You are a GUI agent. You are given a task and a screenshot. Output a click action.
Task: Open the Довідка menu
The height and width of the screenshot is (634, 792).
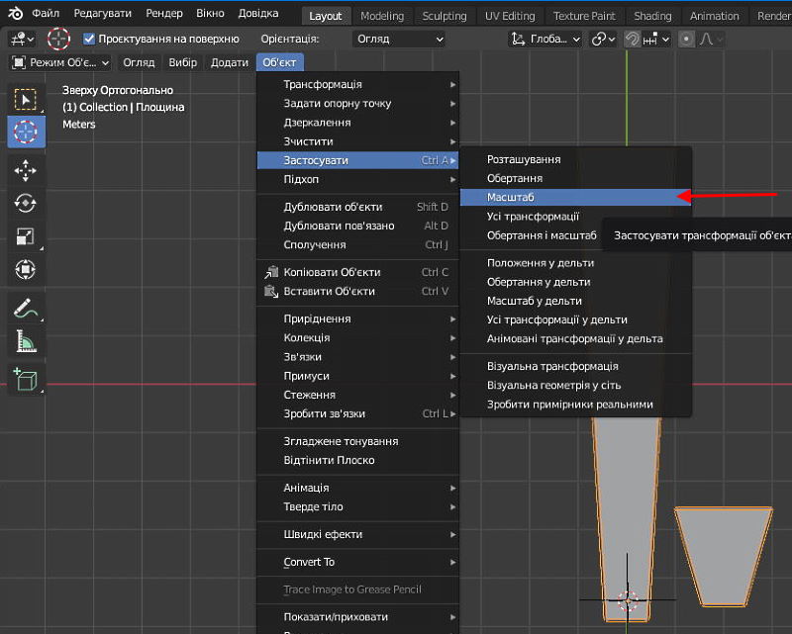[258, 13]
